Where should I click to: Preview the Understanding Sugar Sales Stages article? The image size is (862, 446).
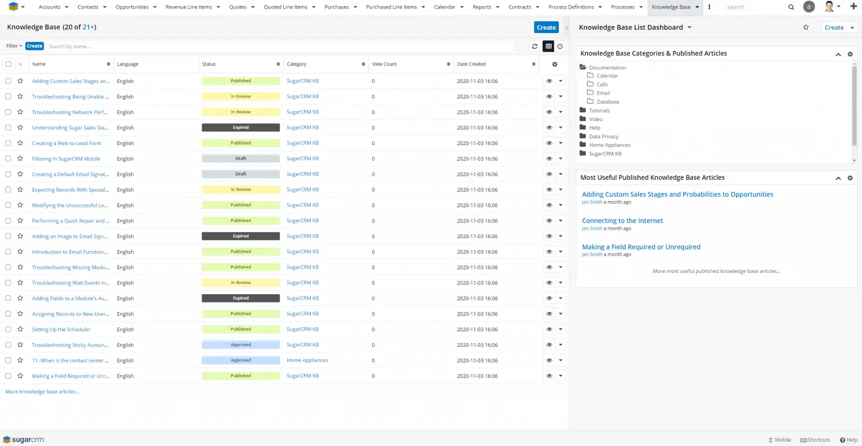(x=549, y=127)
